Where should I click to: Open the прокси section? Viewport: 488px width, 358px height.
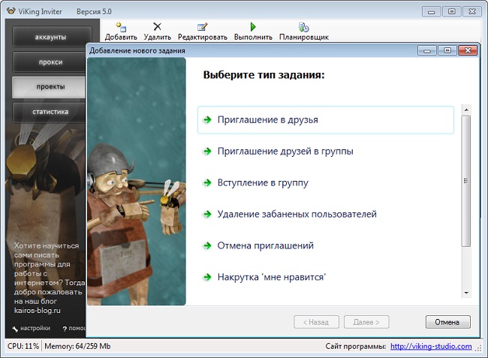click(x=50, y=62)
